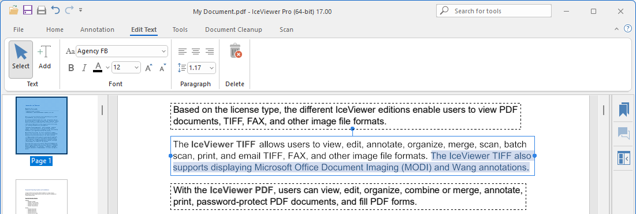Screen dimensions: 636x214
Task: Undo the last action
Action: click(x=55, y=10)
